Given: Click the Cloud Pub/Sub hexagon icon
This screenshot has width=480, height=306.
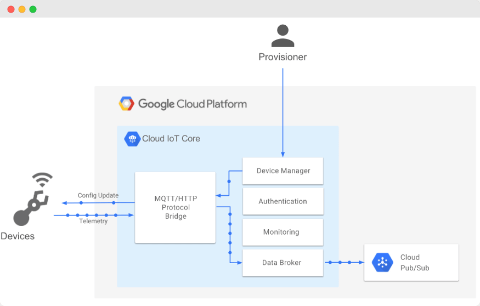Looking at the screenshot, I should (x=382, y=262).
